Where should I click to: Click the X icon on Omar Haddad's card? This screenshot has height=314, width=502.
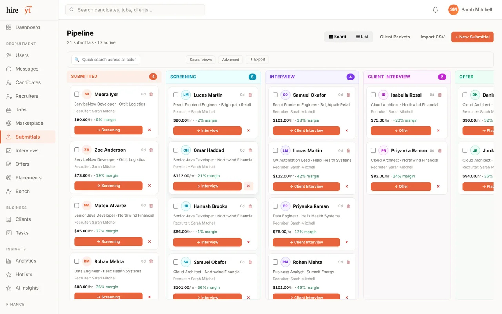249,186
